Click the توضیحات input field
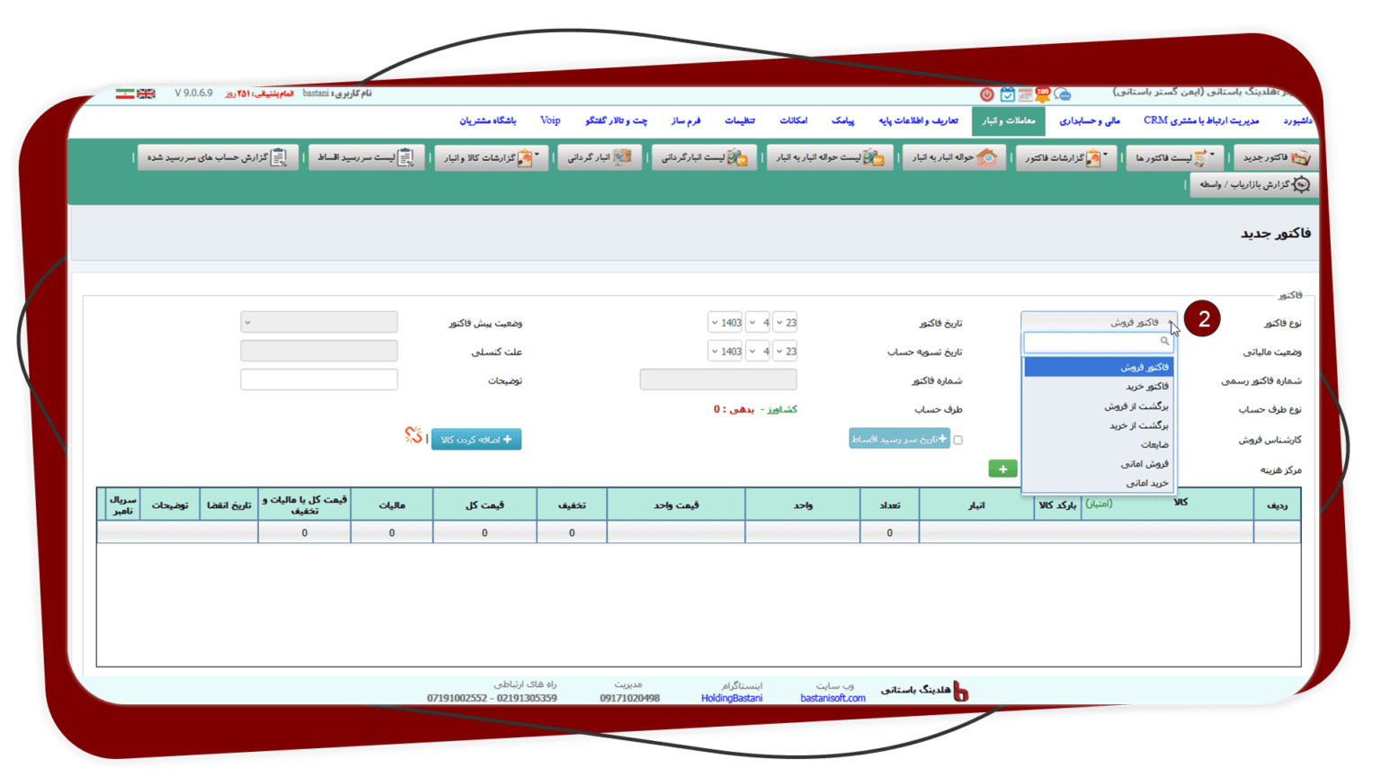 pos(319,380)
